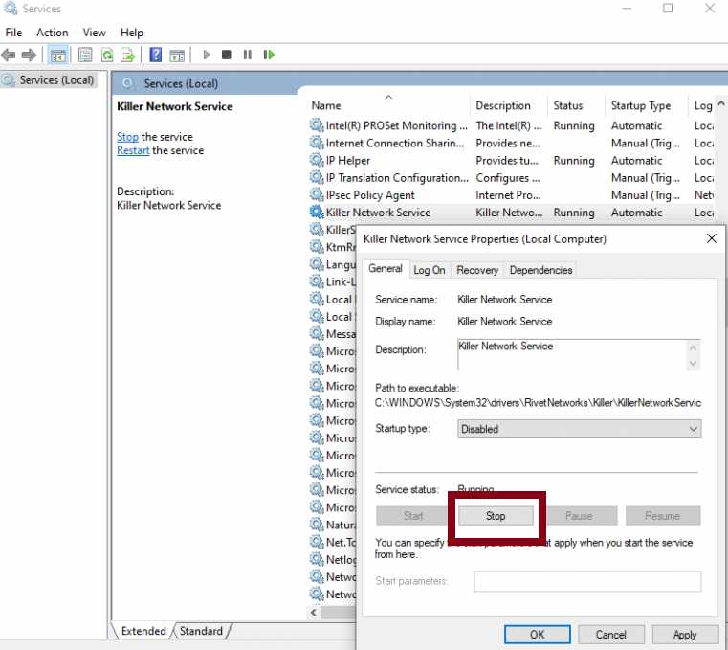Open the Action menu
This screenshot has height=650, width=728.
click(x=53, y=33)
